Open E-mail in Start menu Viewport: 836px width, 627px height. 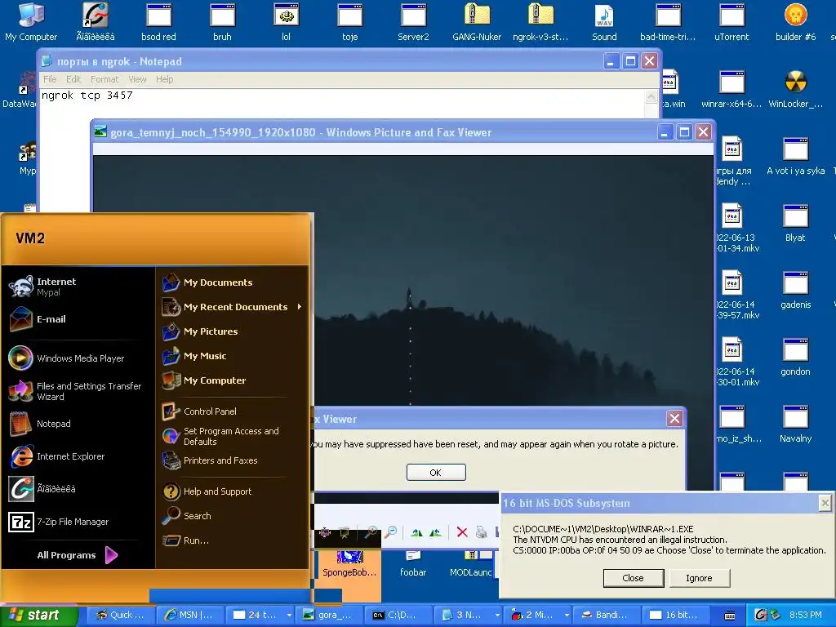pos(78,319)
